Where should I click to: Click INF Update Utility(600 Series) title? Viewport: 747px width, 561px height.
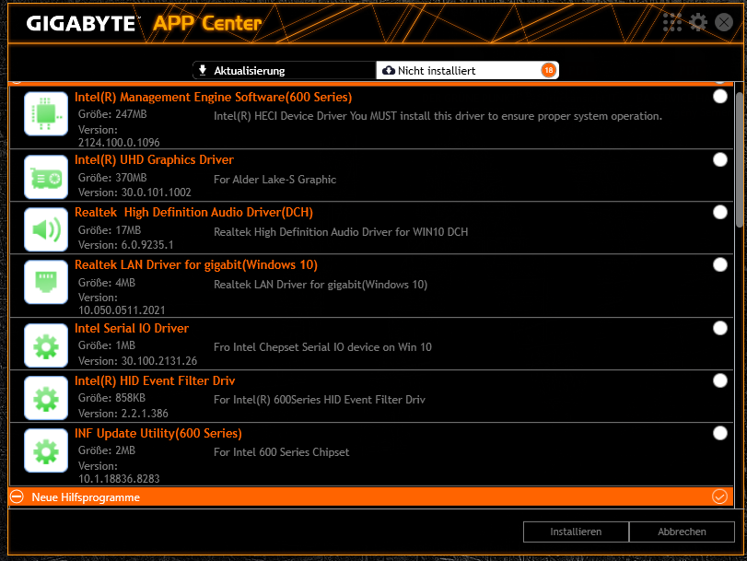pos(158,433)
